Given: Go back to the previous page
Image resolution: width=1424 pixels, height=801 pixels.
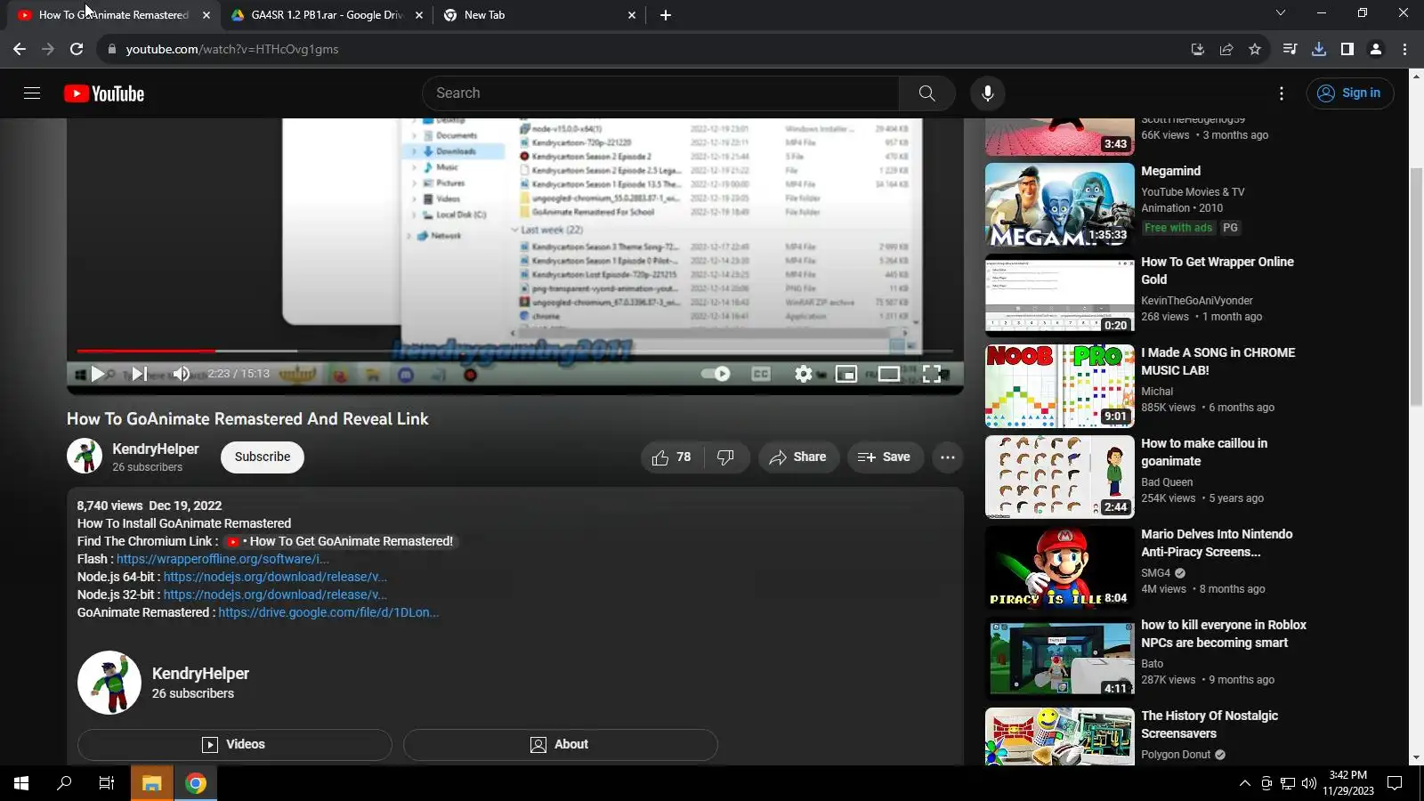Looking at the screenshot, I should pos(20,50).
